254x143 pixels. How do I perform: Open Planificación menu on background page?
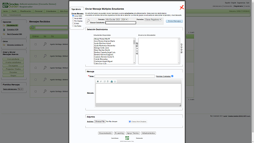pos(25,11)
